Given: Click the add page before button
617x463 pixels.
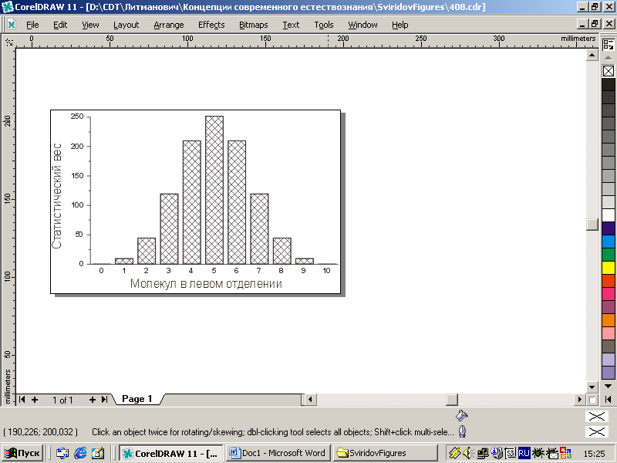Looking at the screenshot, I should [x=35, y=400].
